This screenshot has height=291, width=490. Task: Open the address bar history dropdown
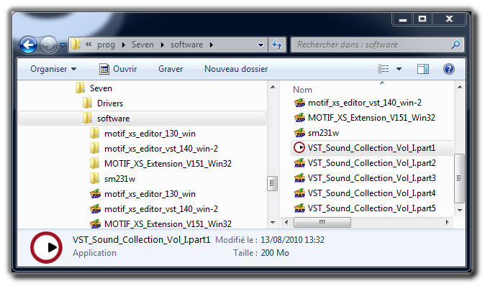tap(260, 45)
